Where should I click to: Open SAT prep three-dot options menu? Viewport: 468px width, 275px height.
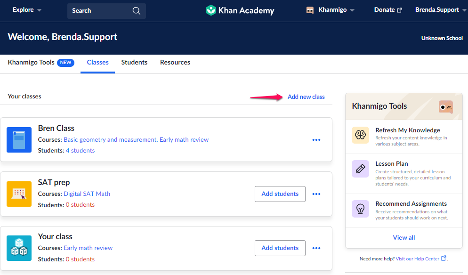(x=316, y=194)
